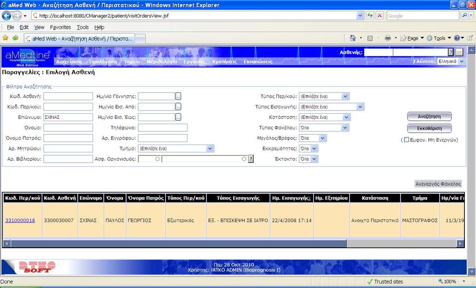Image resolution: width=476 pixels, height=288 pixels.
Task: Sort by Επώνυμο column header
Action: [91, 198]
